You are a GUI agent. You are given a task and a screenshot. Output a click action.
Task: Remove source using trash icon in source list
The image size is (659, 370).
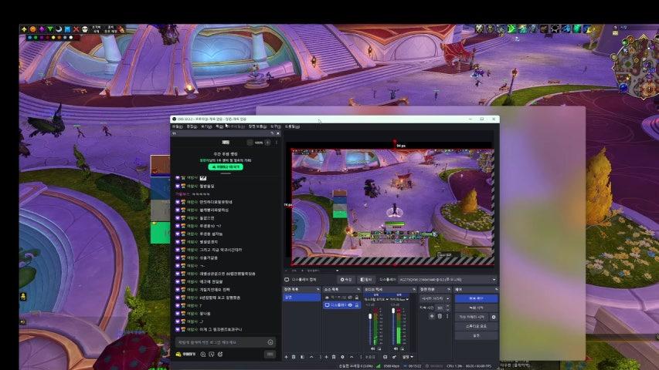(334, 357)
